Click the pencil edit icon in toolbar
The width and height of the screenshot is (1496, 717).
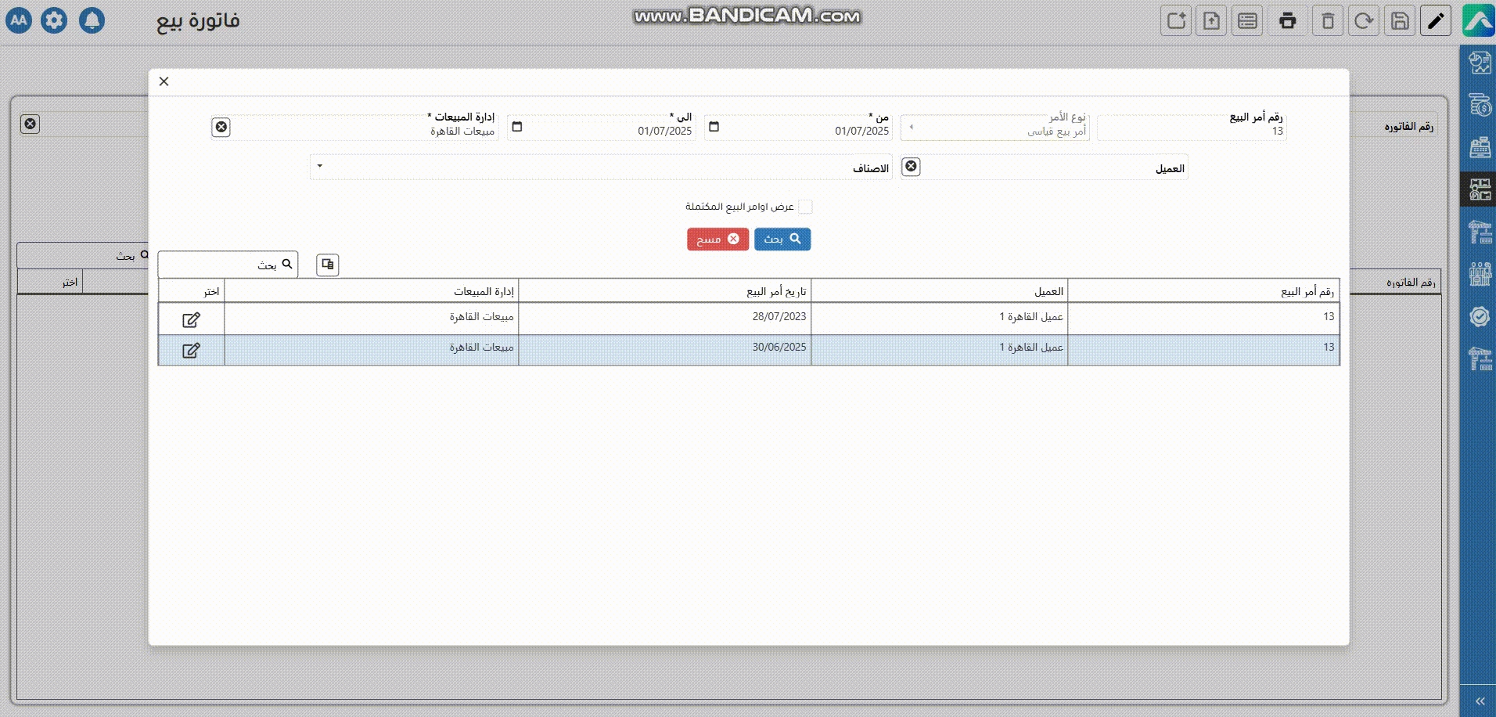tap(1436, 21)
